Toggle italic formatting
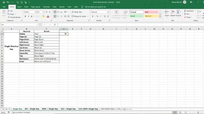The width and height of the screenshot is (204, 114). pos(28,16)
